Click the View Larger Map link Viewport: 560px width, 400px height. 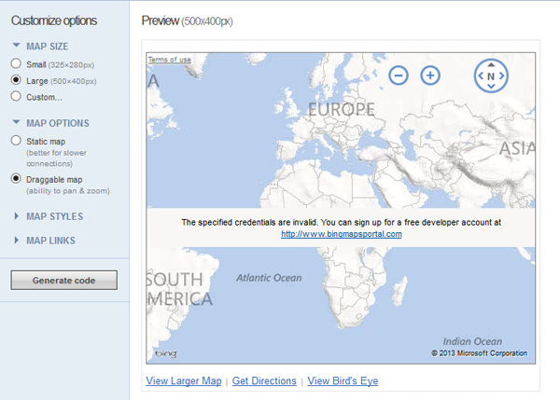tap(184, 380)
